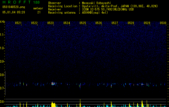Screen dimensions: 169x107
Task: Select observer name Masayuki Kobayashi
Action: click(96, 3)
